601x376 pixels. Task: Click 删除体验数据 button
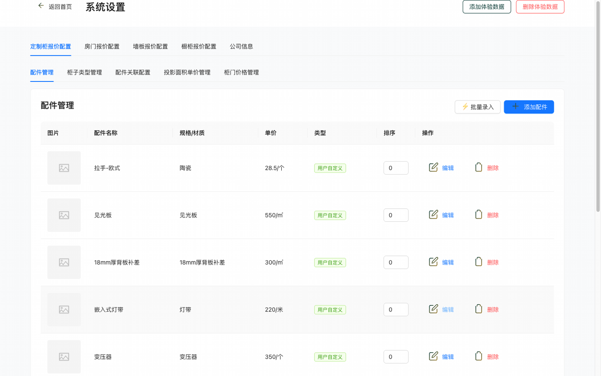(540, 6)
